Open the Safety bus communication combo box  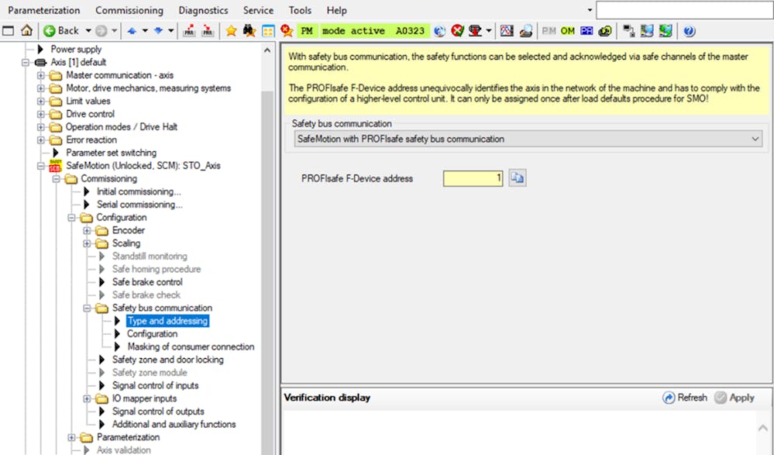coord(528,139)
